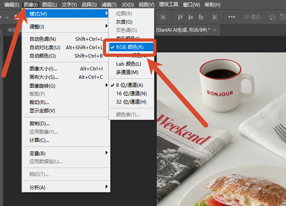
Task: Click align bottom edges icon
Action: 201,17
